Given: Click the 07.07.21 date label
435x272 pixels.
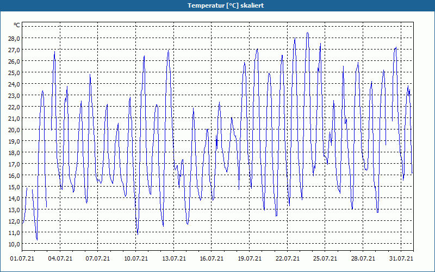Looking at the screenshot, I should pyautogui.click(x=98, y=258).
